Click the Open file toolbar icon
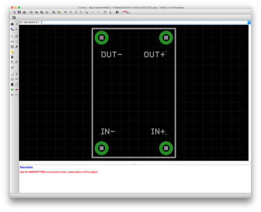 (x=14, y=12)
